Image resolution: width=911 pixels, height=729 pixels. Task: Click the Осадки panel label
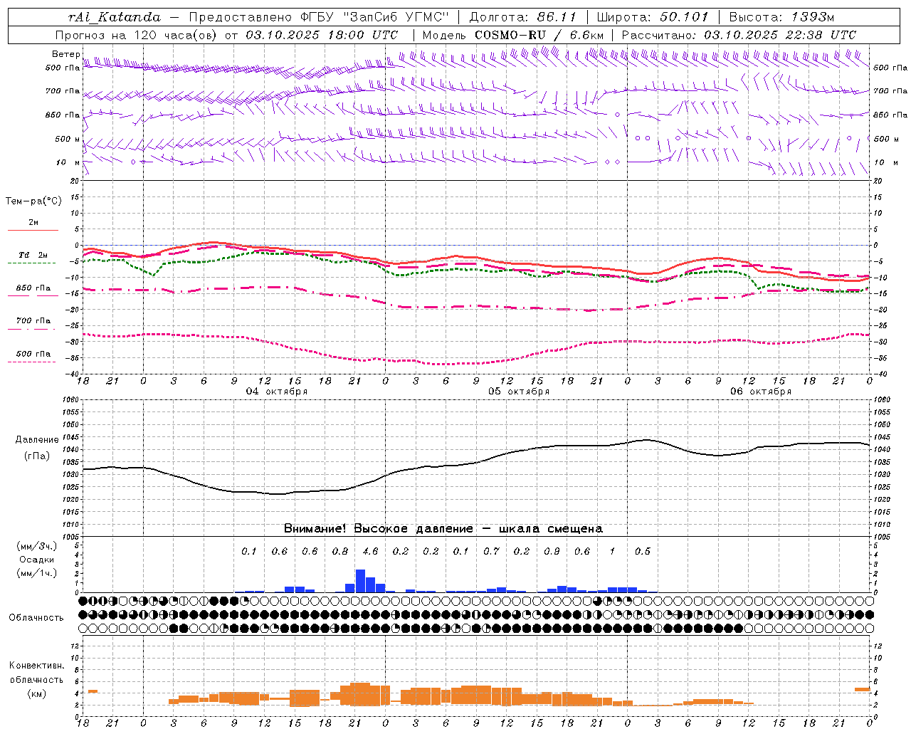click(36, 560)
